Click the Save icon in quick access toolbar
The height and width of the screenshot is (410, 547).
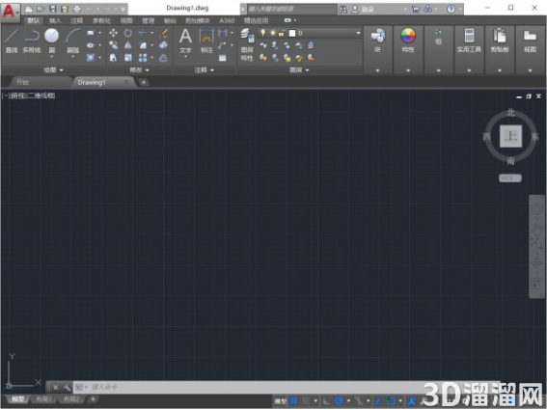point(53,9)
